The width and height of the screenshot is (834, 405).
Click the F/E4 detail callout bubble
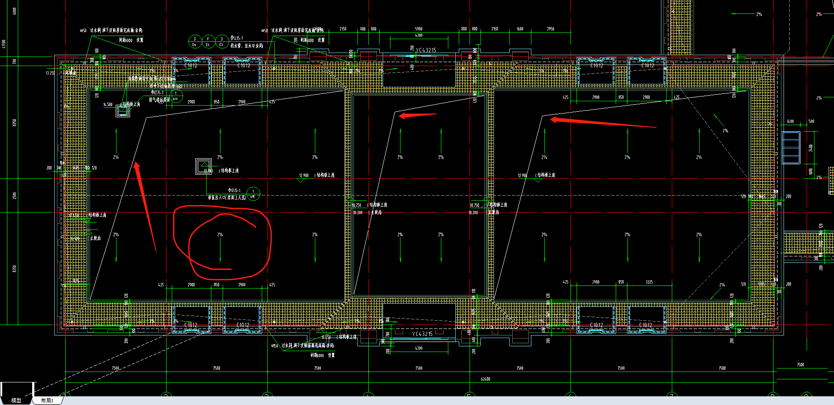(208, 42)
